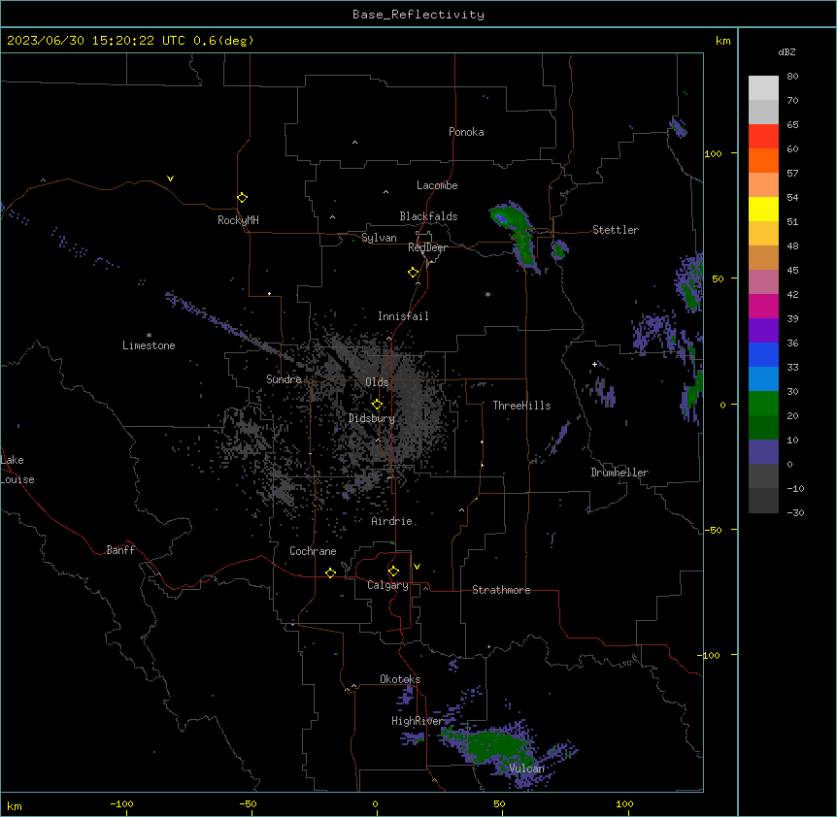Click the Okotoks label
This screenshot has width=837, height=817.
click(x=400, y=679)
